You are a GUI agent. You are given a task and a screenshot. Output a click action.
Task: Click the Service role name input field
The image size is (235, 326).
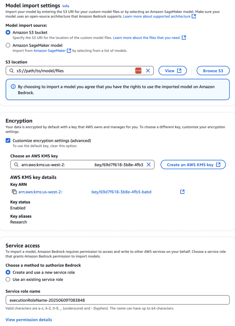coord(117,300)
